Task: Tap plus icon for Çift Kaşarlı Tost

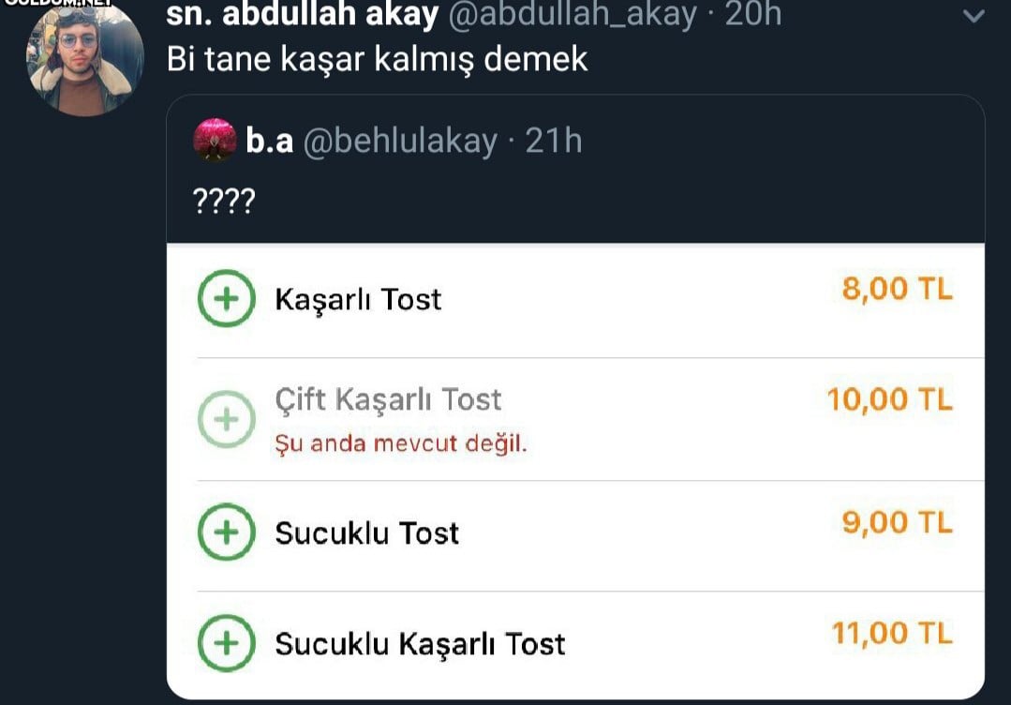Action: point(227,419)
